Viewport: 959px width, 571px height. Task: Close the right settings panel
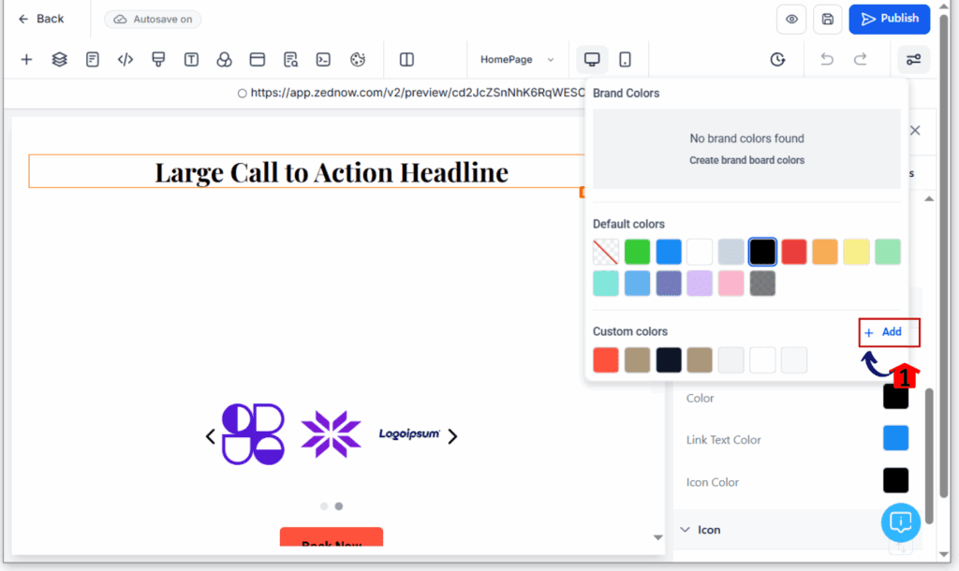(915, 130)
